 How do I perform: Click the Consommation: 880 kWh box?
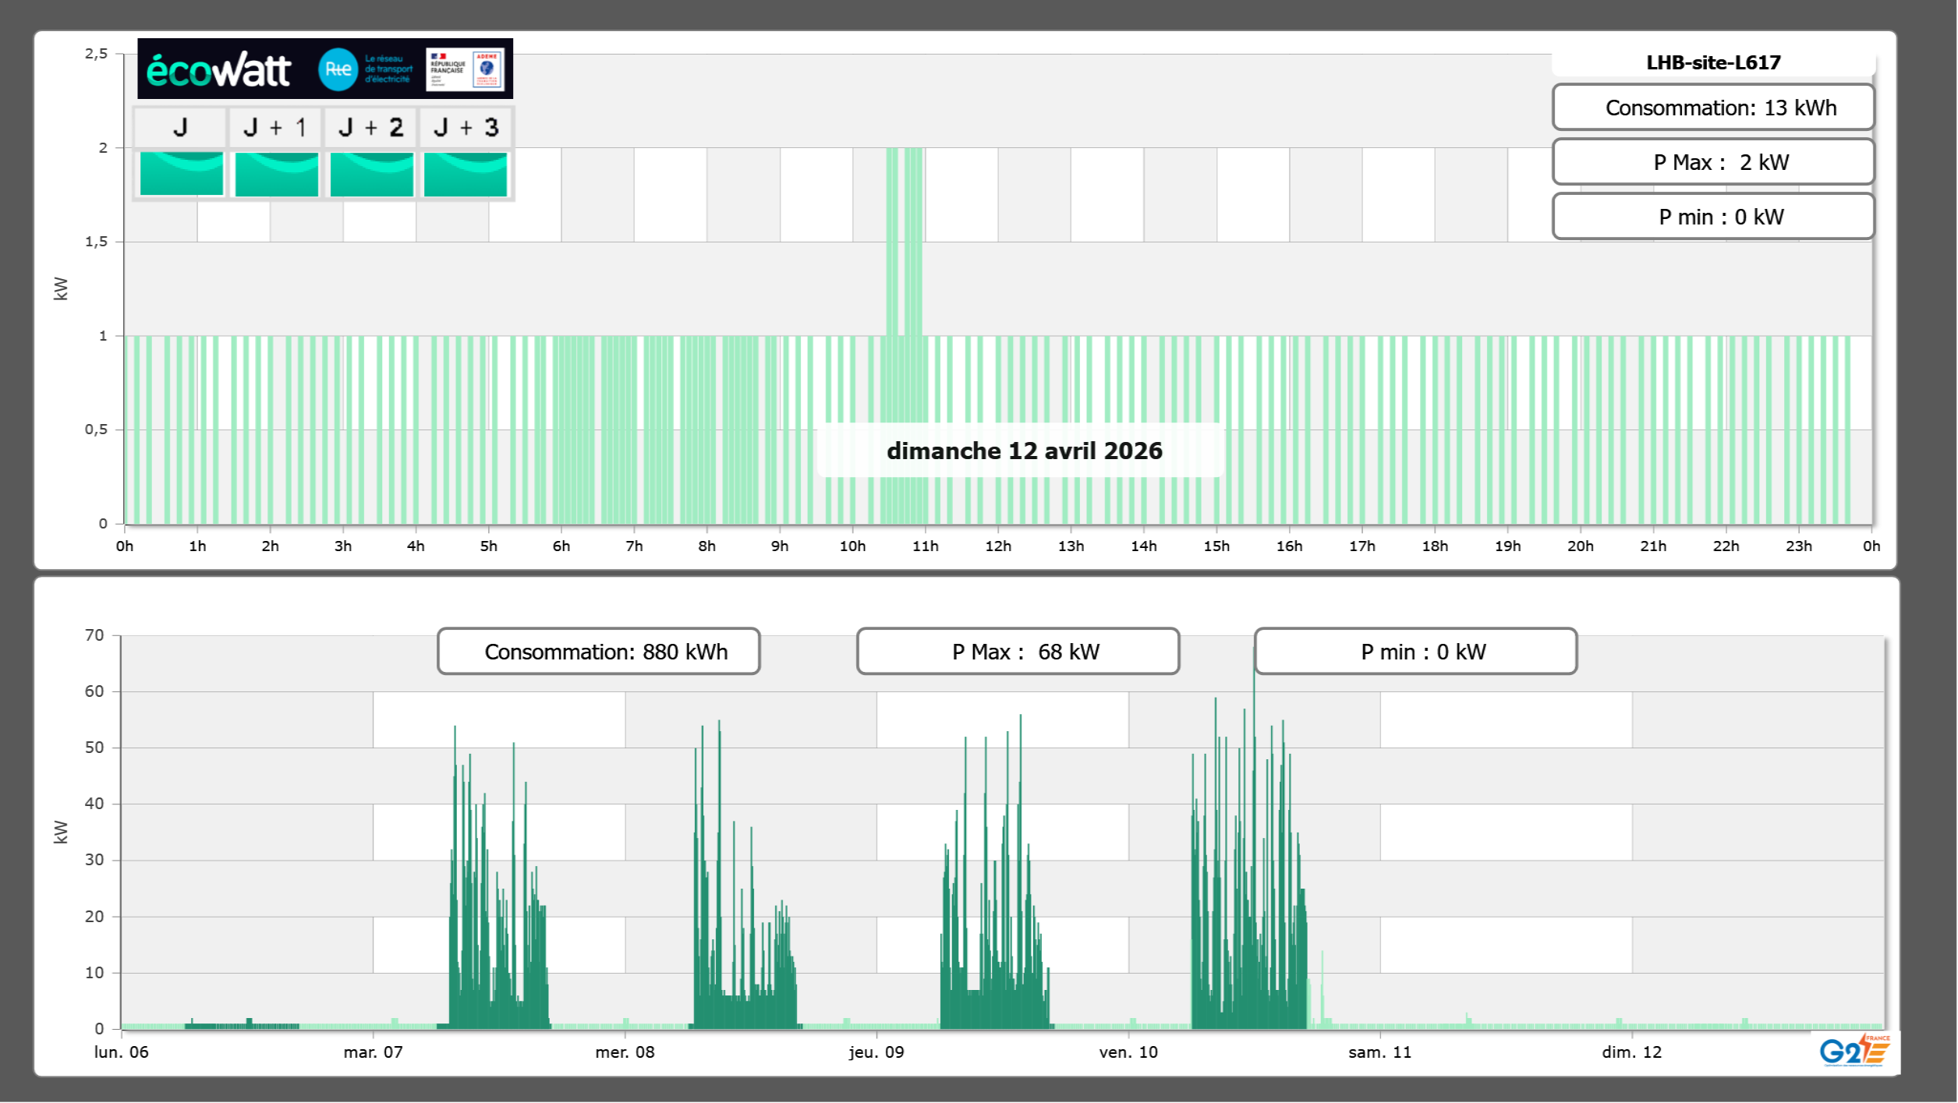598,652
